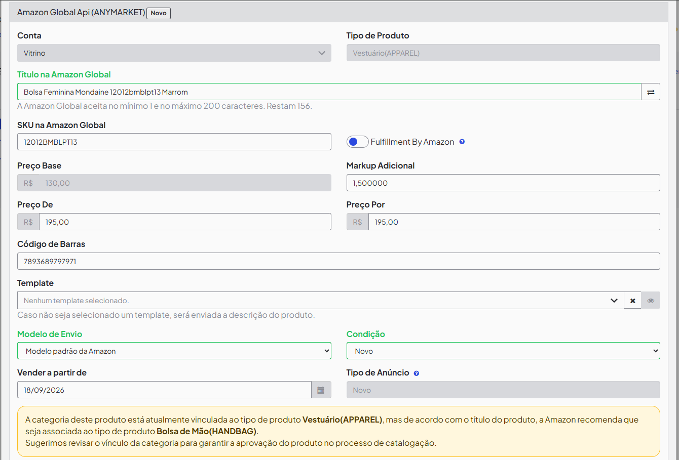
Task: Click the Amazon Global Api (ANYMARKET) header
Action: (81, 12)
